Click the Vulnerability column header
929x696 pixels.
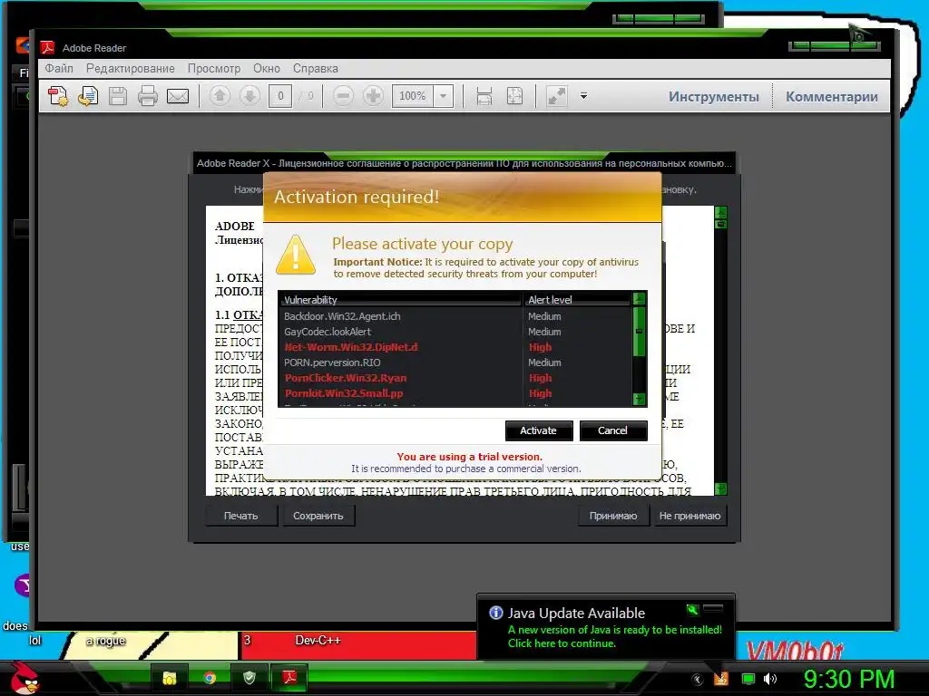click(401, 299)
